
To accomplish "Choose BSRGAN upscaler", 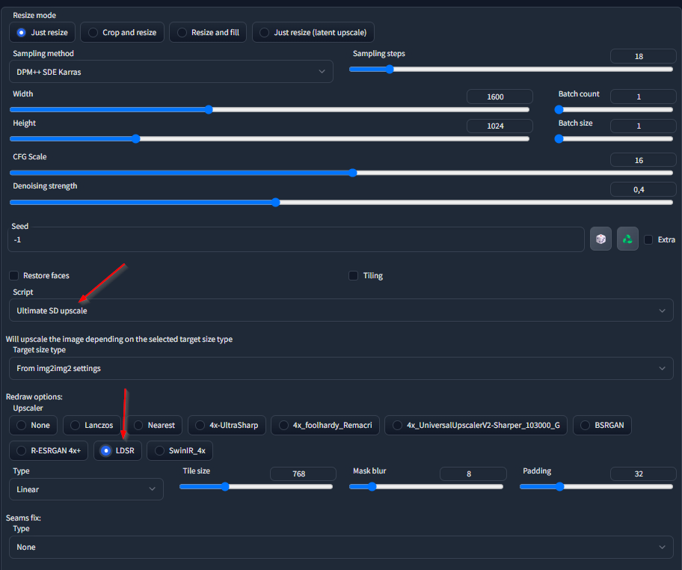I will [603, 425].
